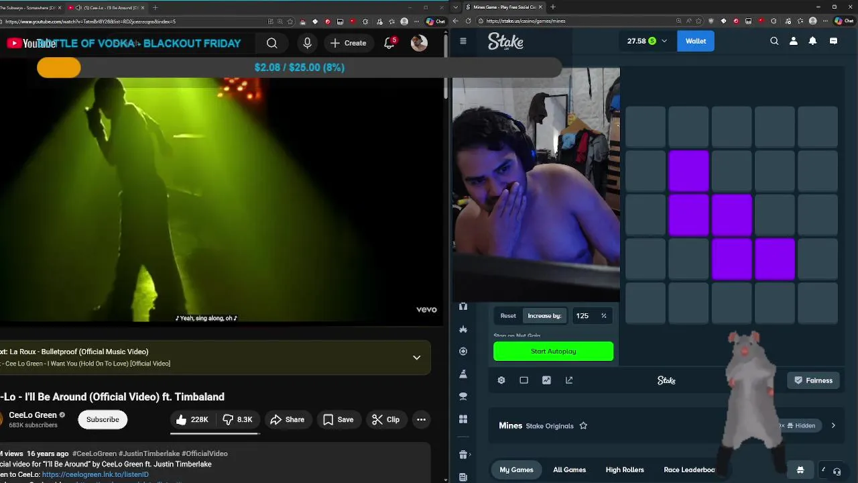Open live stats chart icon in Mines
The width and height of the screenshot is (858, 483).
[546, 380]
